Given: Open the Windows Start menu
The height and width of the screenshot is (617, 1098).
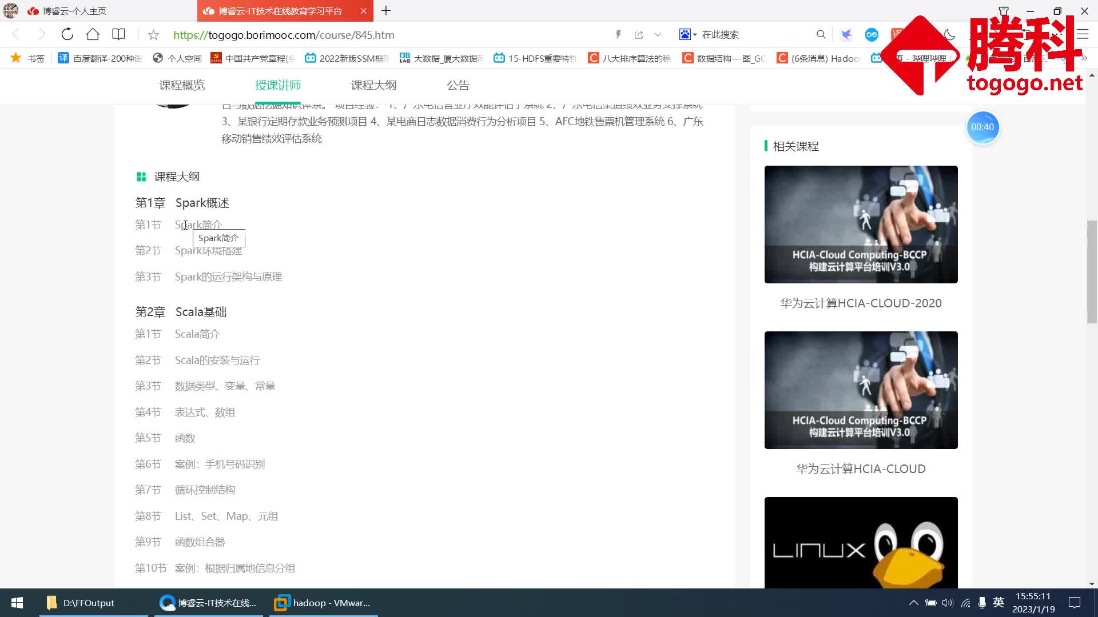Looking at the screenshot, I should pos(17,603).
